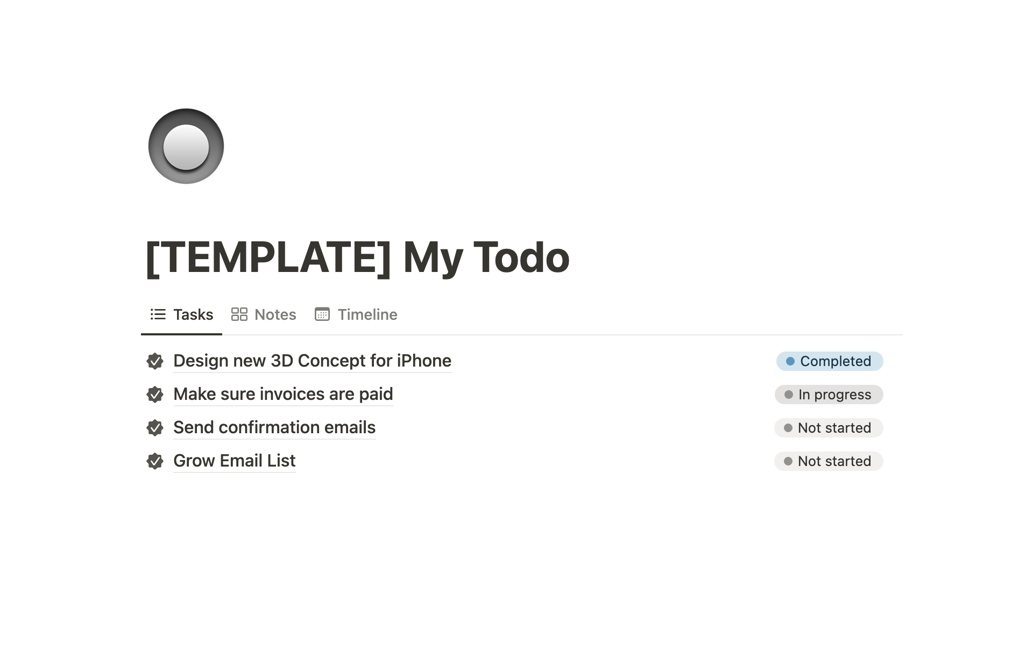
Task: Click the dot in Send confirmation emails' Not started pill
Action: [789, 428]
